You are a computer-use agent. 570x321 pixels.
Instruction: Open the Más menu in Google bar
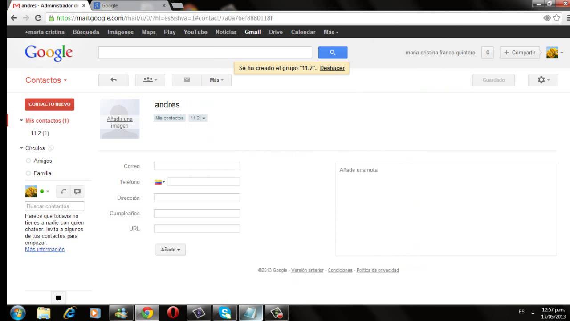click(x=331, y=32)
